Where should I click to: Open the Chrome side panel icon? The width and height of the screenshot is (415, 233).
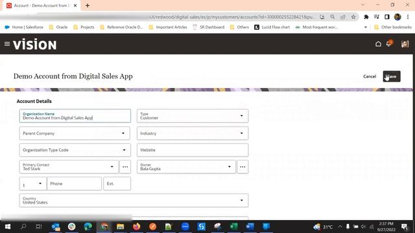[387, 17]
